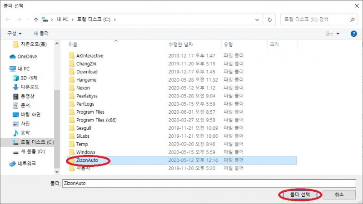This screenshot has height=204, width=363.
Task: Sort by the 수정한 날짜 column header
Action: pos(182,44)
